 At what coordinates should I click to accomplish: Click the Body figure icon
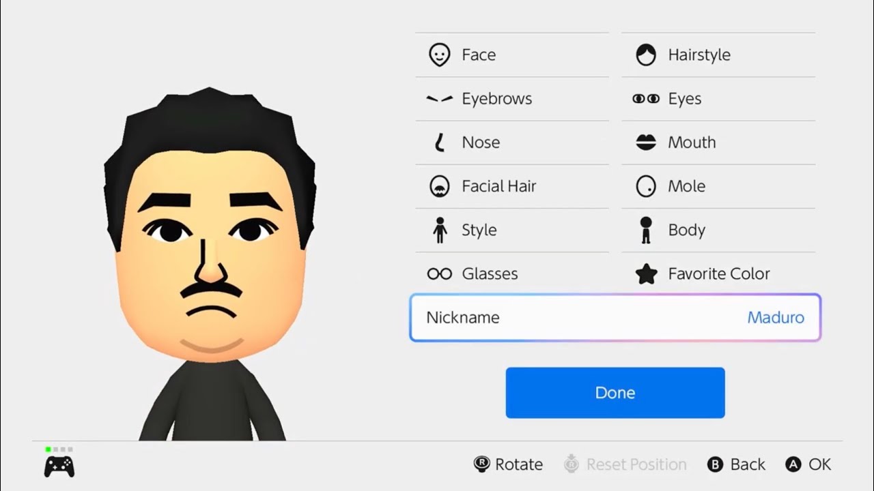(x=646, y=230)
